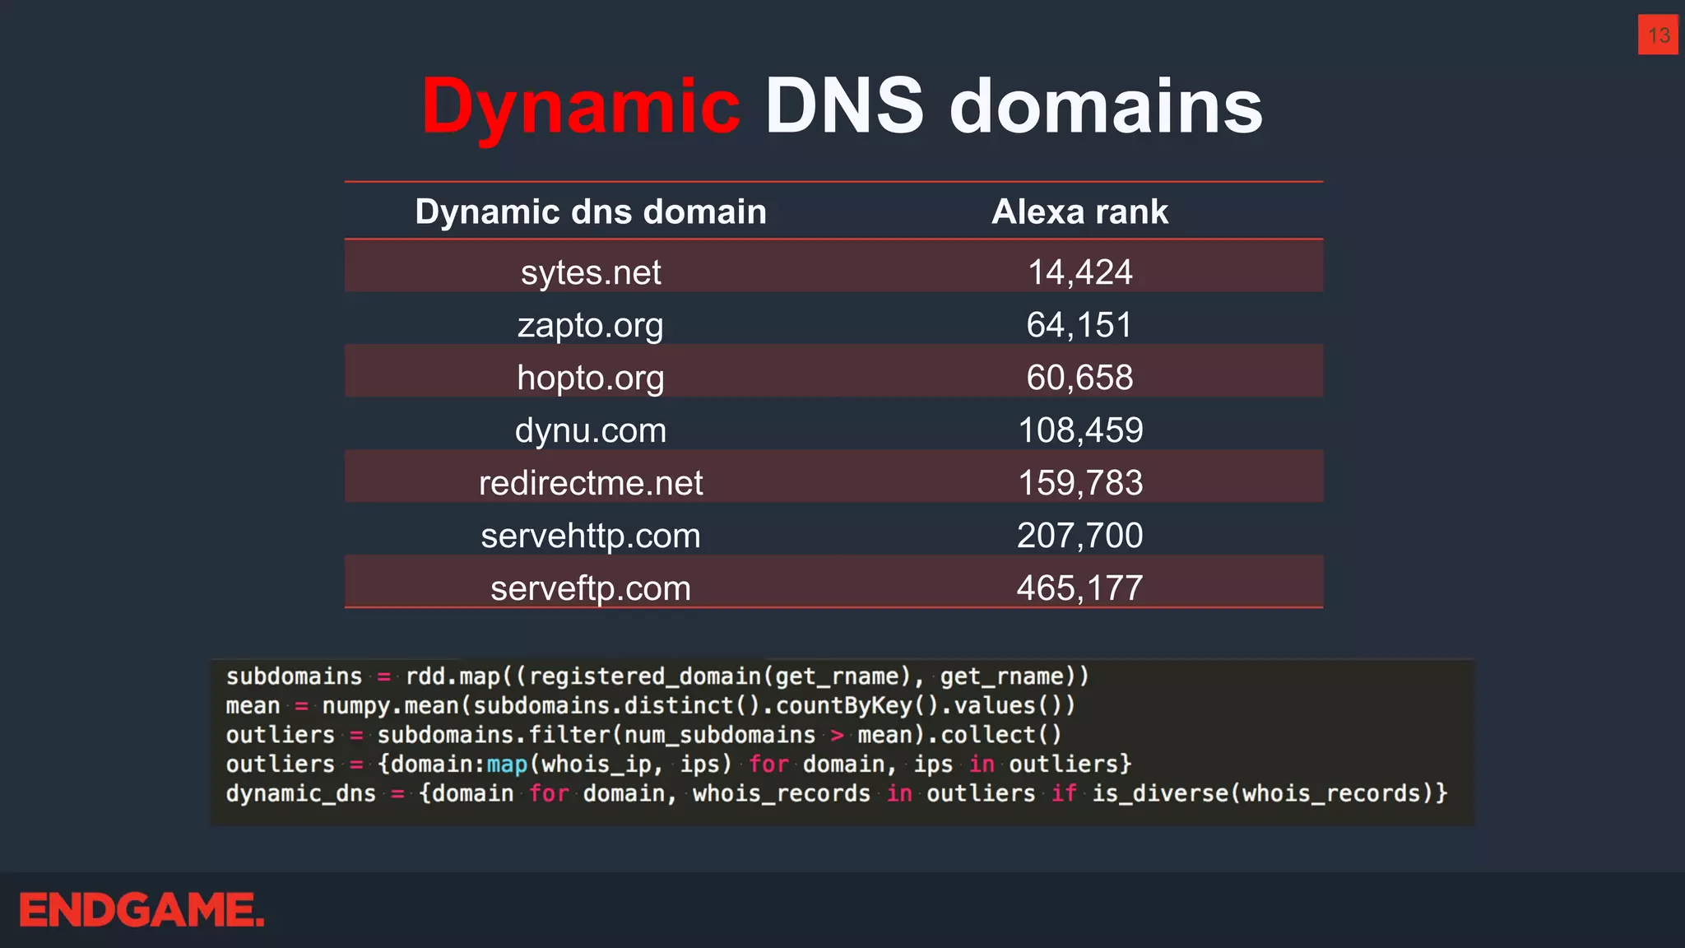Select the 'Alexa rank' column header
The height and width of the screenshot is (948, 1685).
1079,211
